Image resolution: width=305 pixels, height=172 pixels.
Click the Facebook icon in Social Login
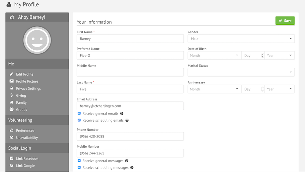12,158
